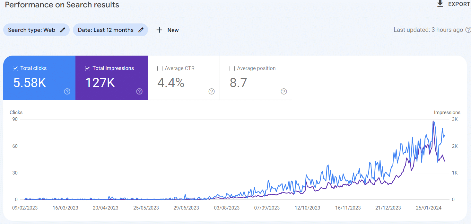Open the Search type: Web filter chip
471x224 pixels.
click(31, 30)
